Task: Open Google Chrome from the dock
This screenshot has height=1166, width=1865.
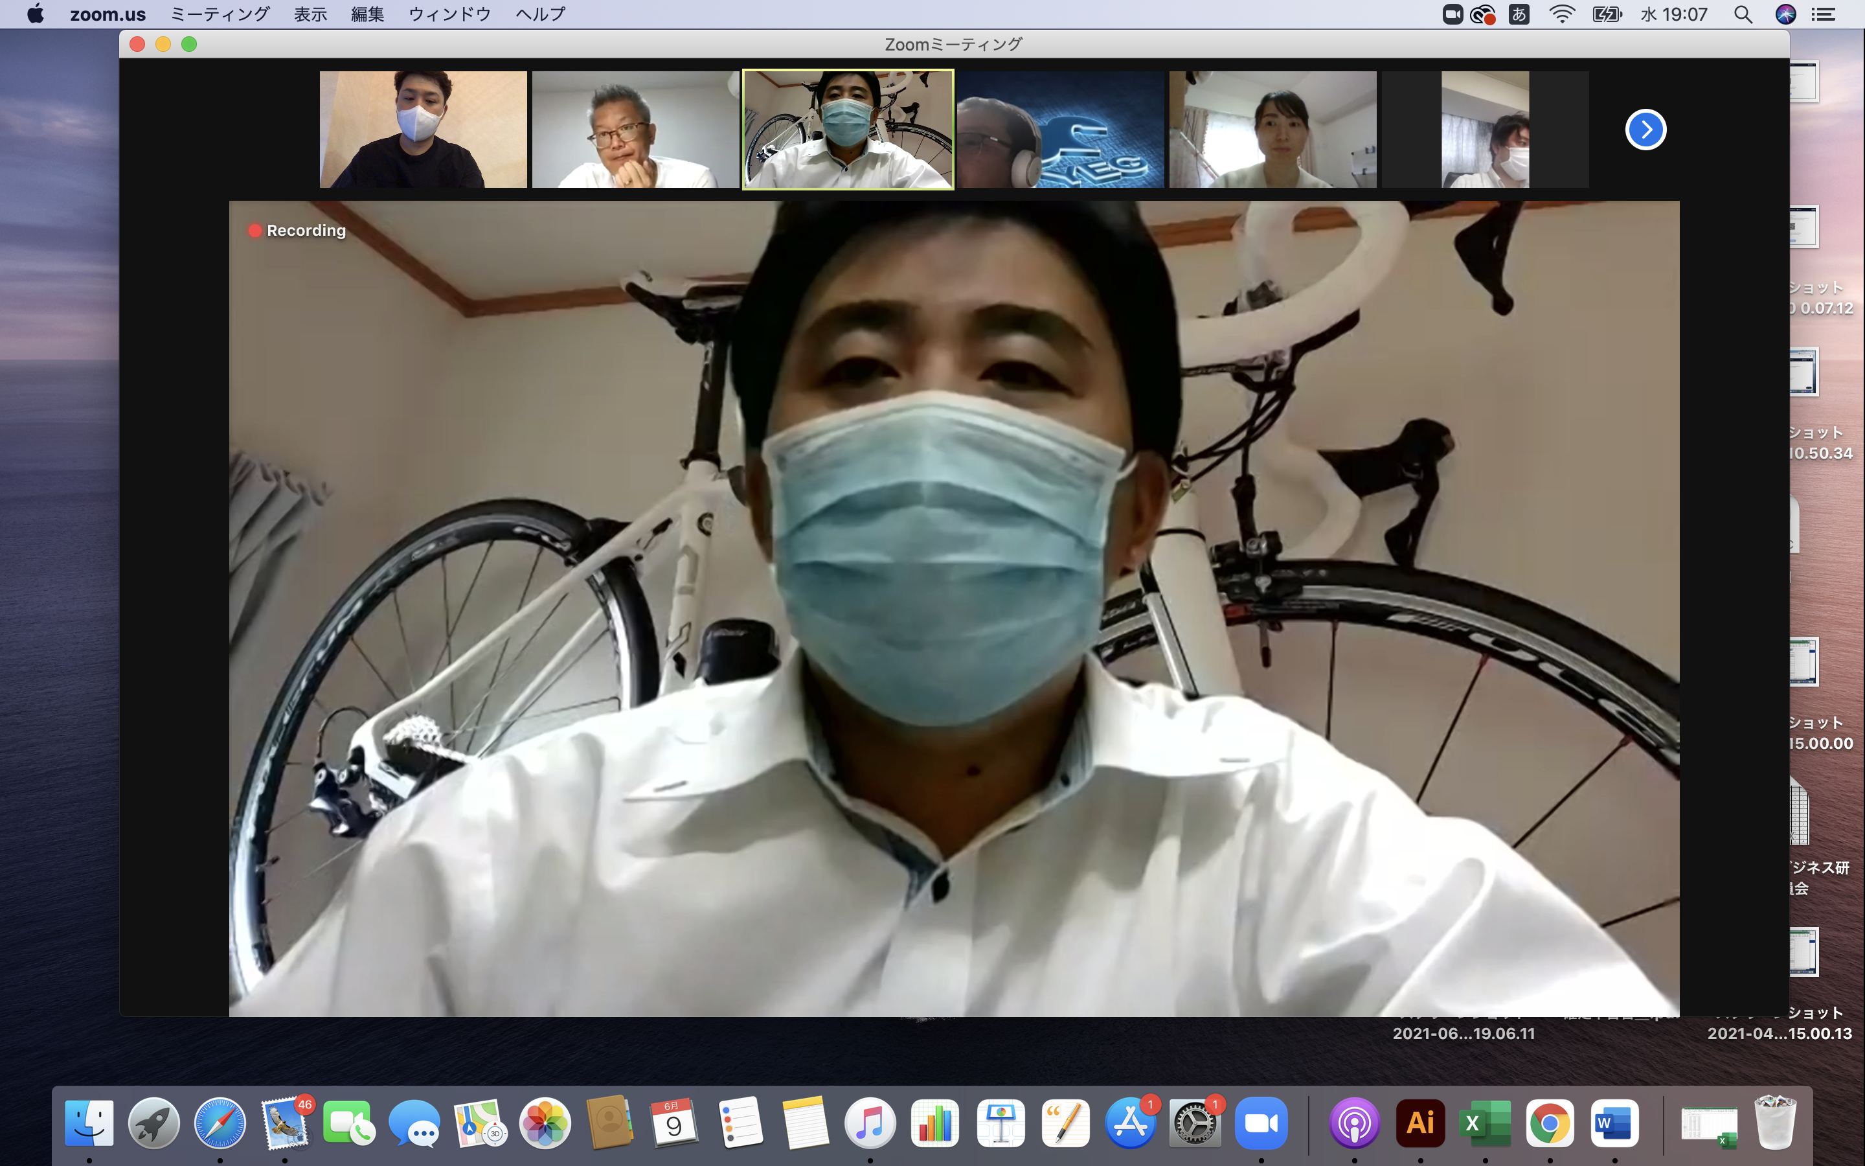Action: pos(1550,1124)
